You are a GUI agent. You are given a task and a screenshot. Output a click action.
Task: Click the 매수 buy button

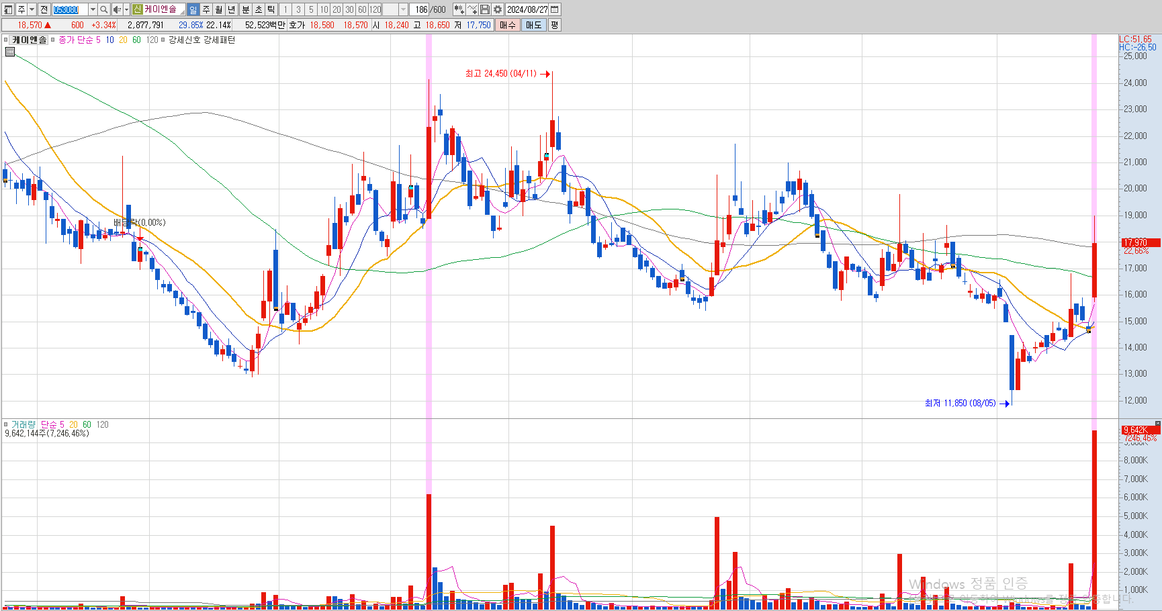(x=508, y=25)
